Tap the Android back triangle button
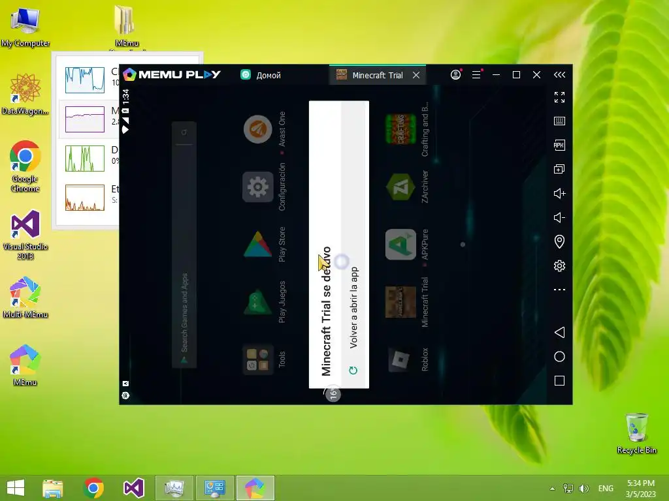Viewport: 669px width, 501px height. [x=559, y=332]
